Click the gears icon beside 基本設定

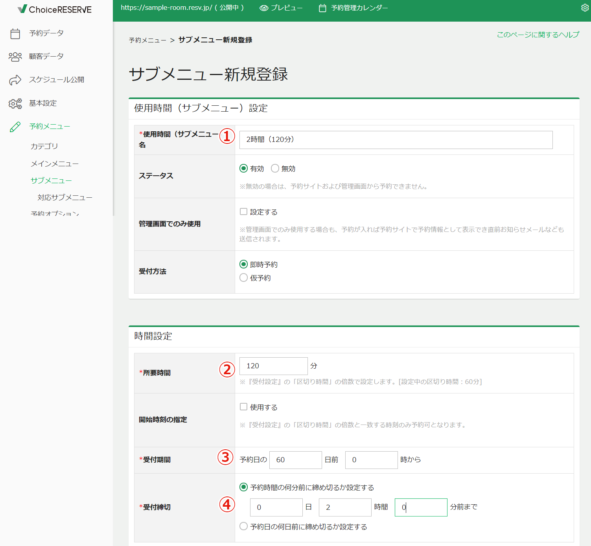click(x=15, y=103)
